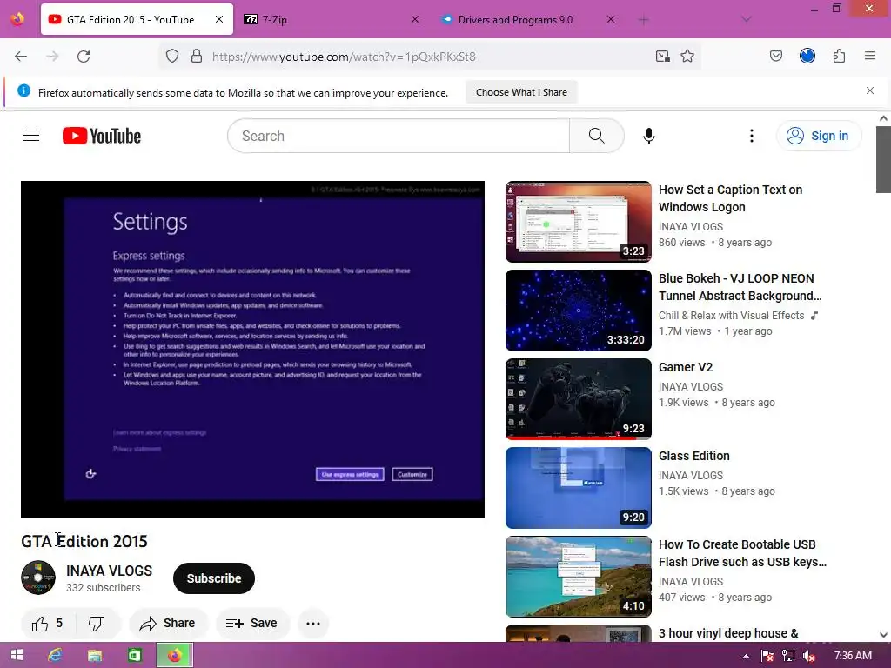Click the browser URL address bar
Viewport: 891px width, 668px height.
tap(429, 57)
